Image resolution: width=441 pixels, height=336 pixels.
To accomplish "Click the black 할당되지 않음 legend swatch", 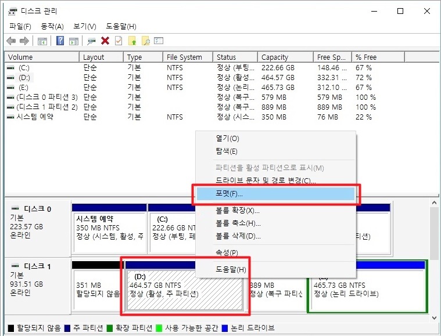I will coord(10,328).
